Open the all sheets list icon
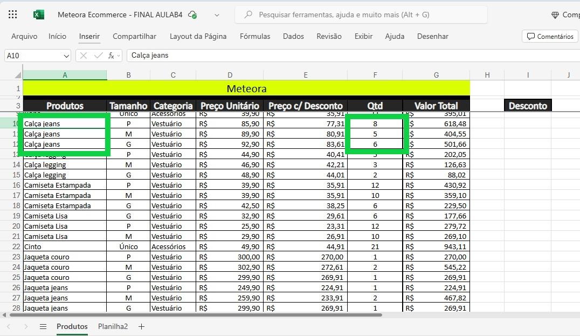 click(x=43, y=326)
